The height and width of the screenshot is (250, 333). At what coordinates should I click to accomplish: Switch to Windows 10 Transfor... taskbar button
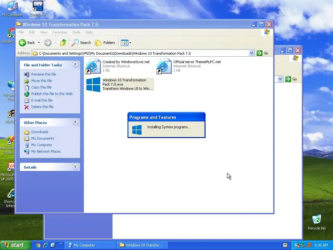point(142,245)
